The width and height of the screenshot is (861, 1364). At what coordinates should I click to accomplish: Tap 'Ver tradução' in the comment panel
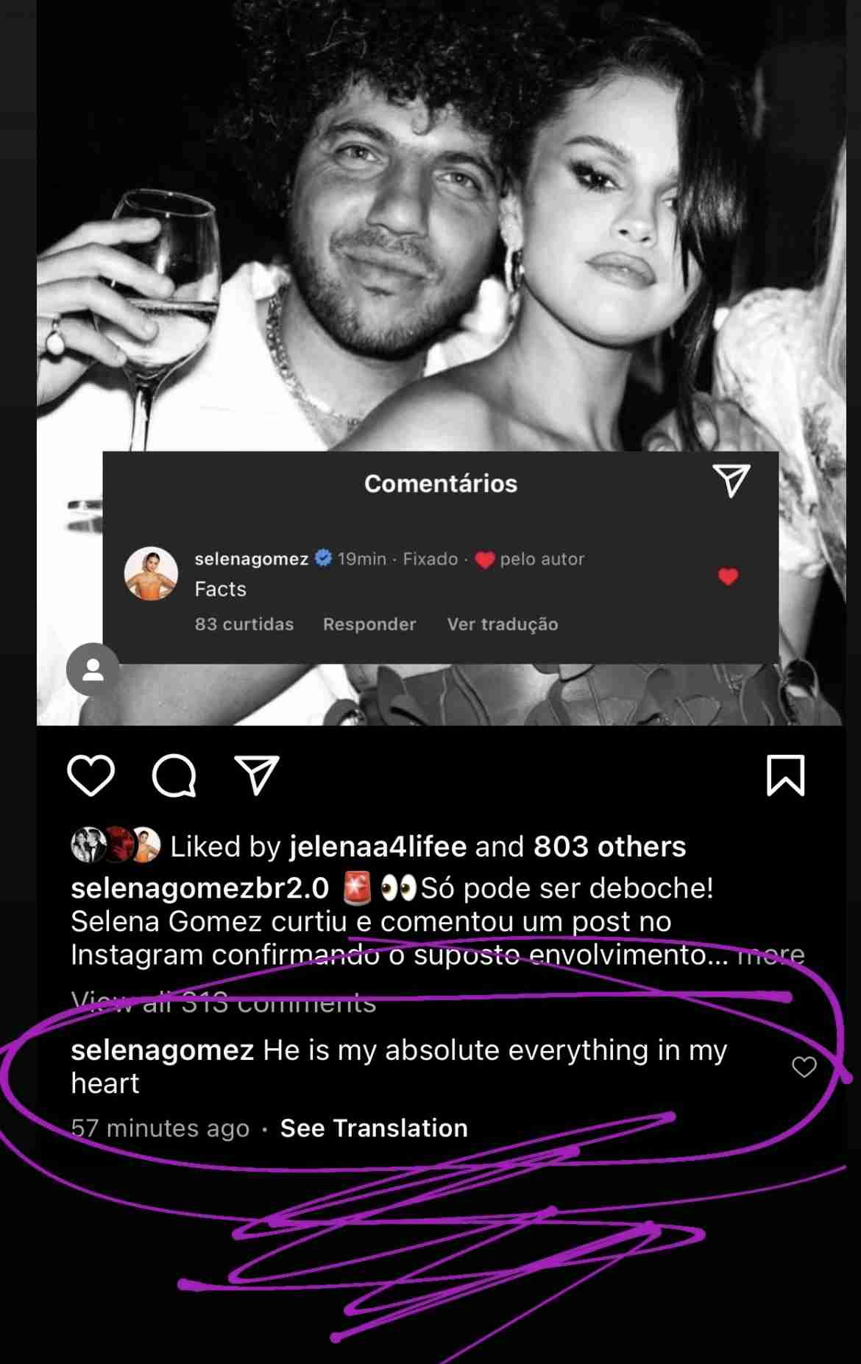pyautogui.click(x=503, y=625)
